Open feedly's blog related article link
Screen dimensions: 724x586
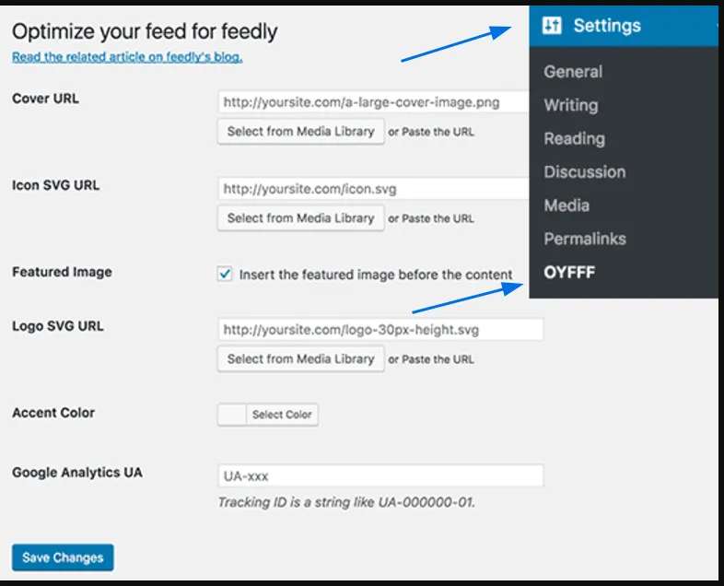pos(127,57)
